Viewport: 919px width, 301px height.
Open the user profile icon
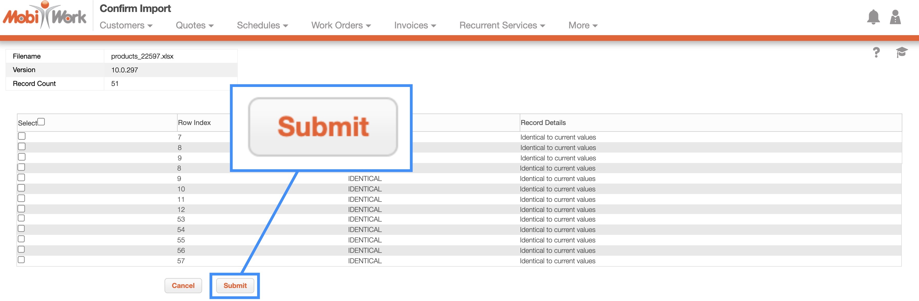coord(895,17)
